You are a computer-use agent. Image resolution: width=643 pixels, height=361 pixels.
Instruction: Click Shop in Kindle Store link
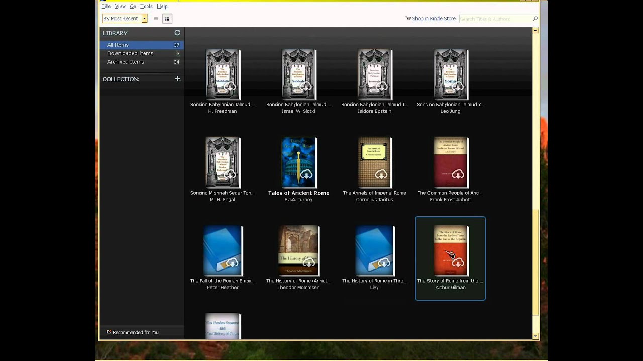click(434, 19)
